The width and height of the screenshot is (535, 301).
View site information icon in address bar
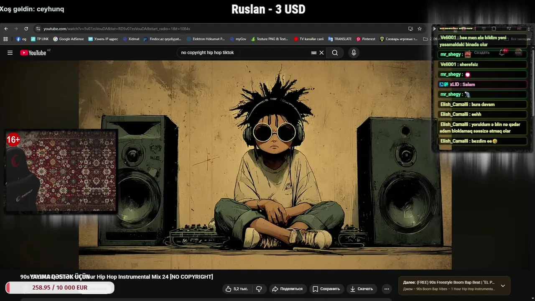pos(38,29)
